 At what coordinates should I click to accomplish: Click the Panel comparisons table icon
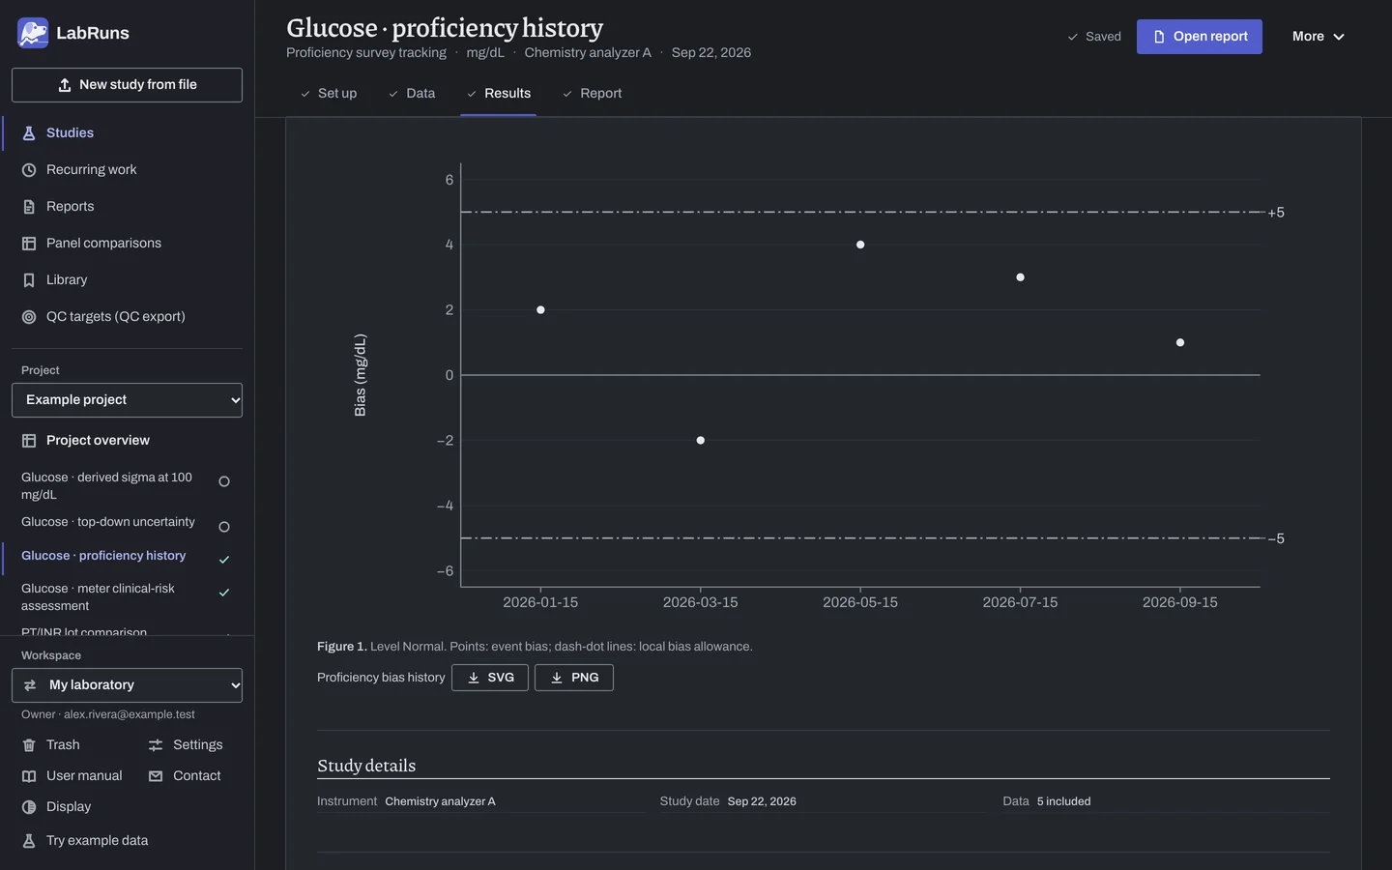[29, 244]
